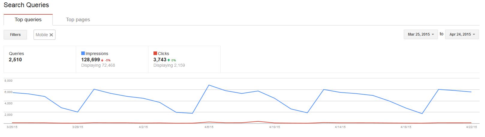Click the red down arrow beside -5%

pos(102,60)
